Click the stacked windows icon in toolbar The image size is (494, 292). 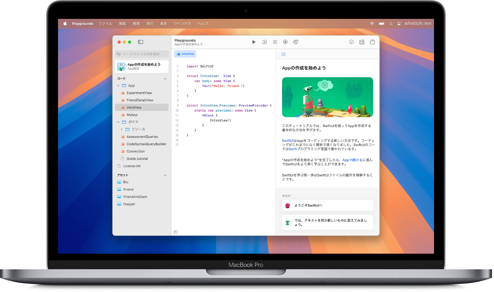(x=372, y=42)
